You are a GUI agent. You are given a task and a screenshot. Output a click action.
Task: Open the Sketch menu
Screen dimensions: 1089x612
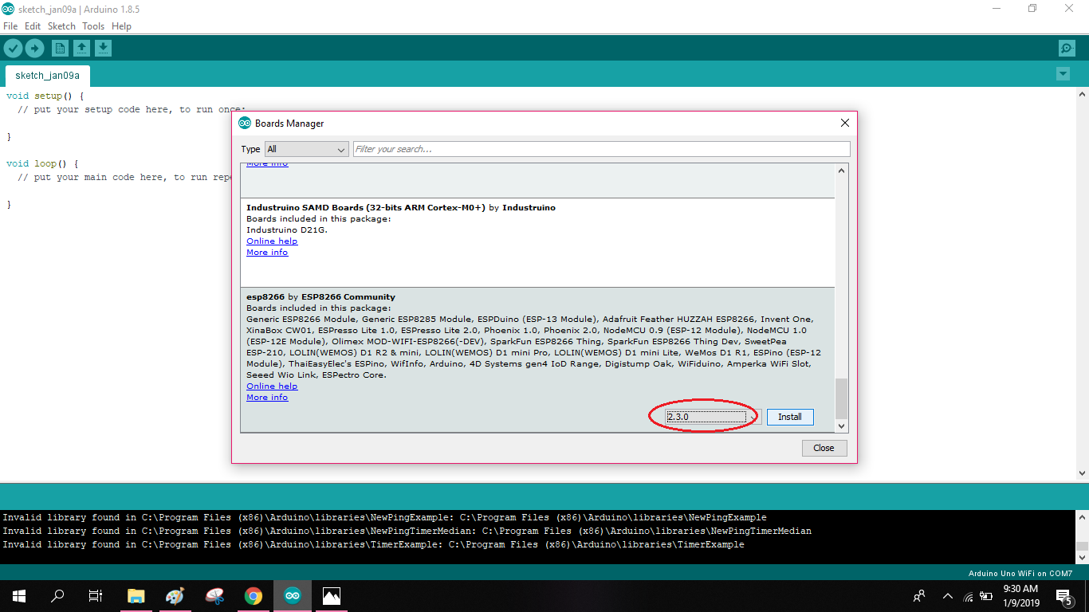pyautogui.click(x=61, y=26)
